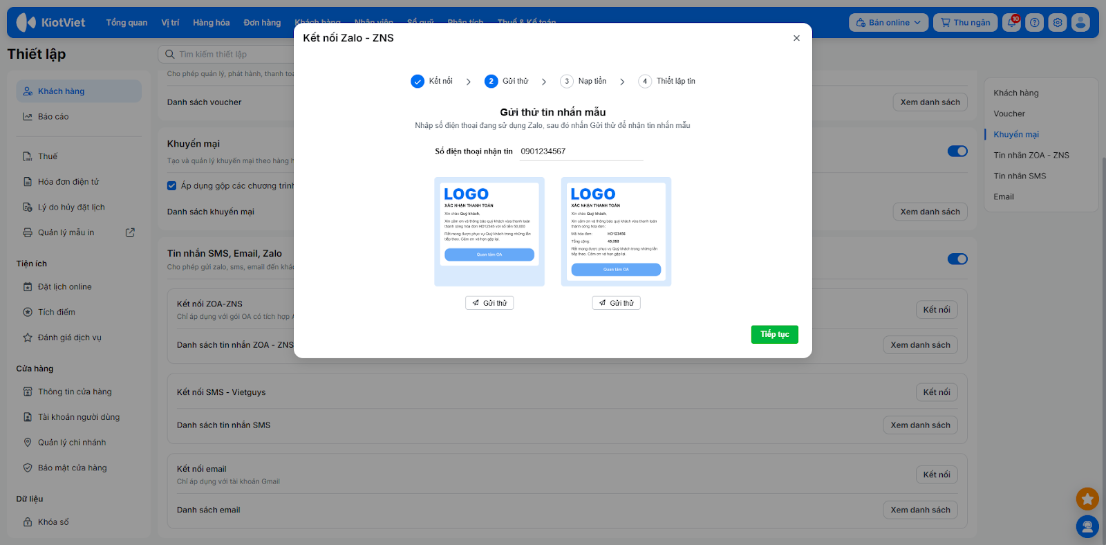Click the Đánh giá dịch vụ star icon
The width and height of the screenshot is (1106, 545).
tap(28, 338)
